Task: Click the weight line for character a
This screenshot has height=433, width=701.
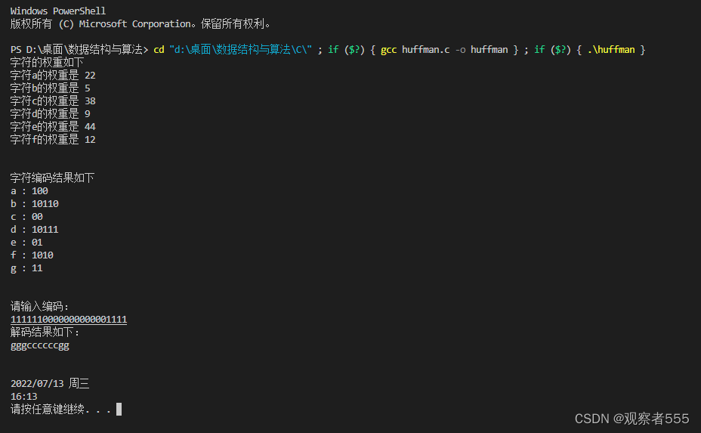Action: pos(52,76)
